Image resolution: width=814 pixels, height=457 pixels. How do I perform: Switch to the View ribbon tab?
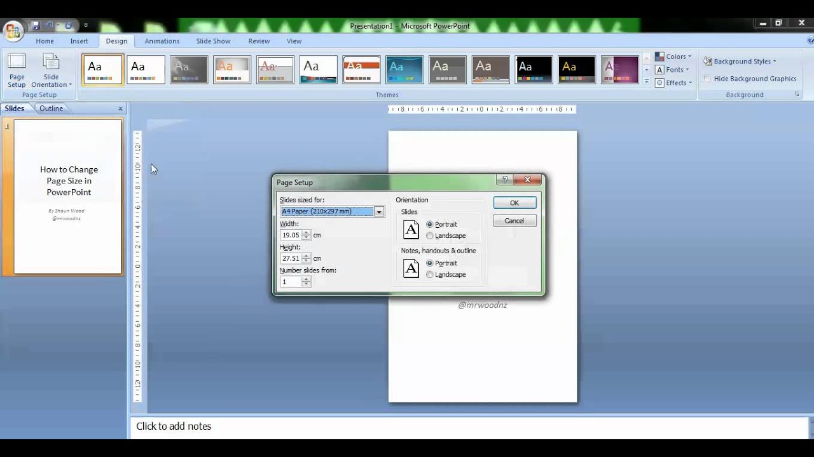294,41
